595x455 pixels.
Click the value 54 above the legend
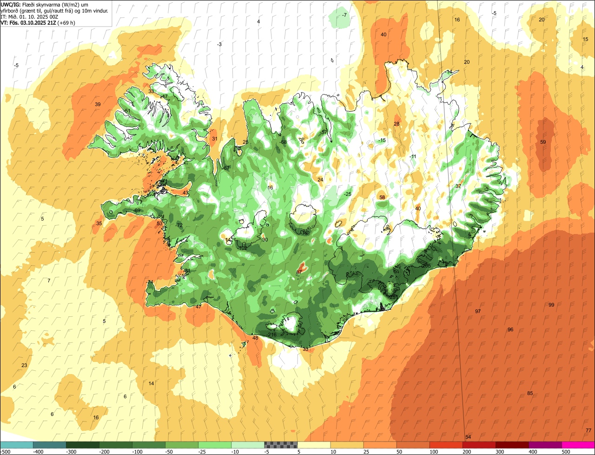point(468,437)
